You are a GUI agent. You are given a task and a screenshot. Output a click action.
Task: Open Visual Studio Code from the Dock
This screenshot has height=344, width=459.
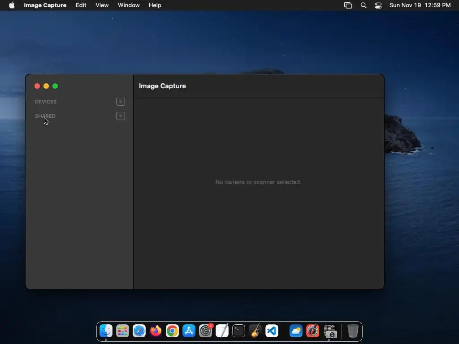[272, 331]
